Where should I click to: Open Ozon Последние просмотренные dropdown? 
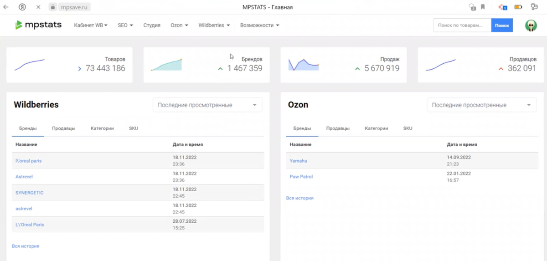[x=481, y=105]
